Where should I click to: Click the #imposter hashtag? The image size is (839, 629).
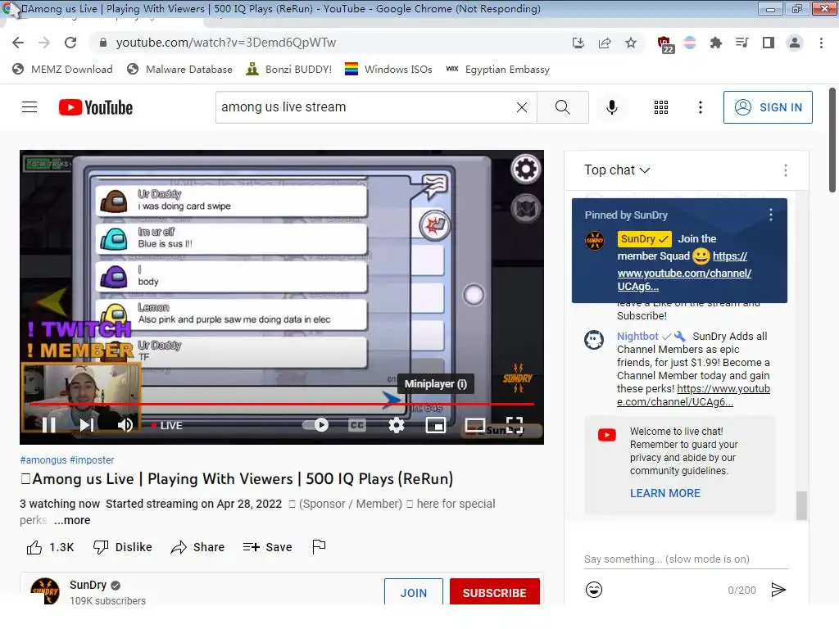[92, 460]
